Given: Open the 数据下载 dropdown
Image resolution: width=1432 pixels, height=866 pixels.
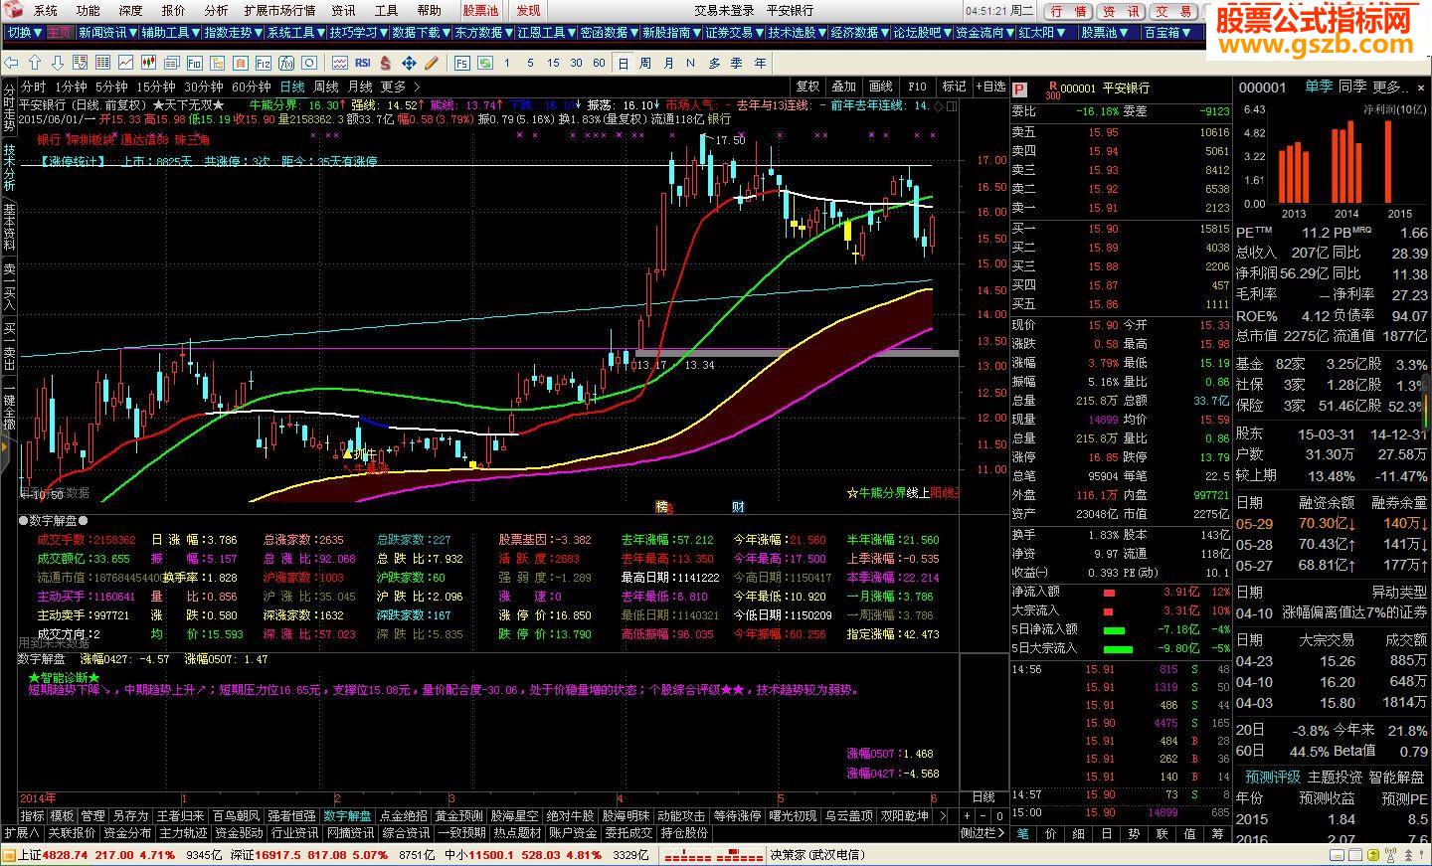Looking at the screenshot, I should coord(422,33).
